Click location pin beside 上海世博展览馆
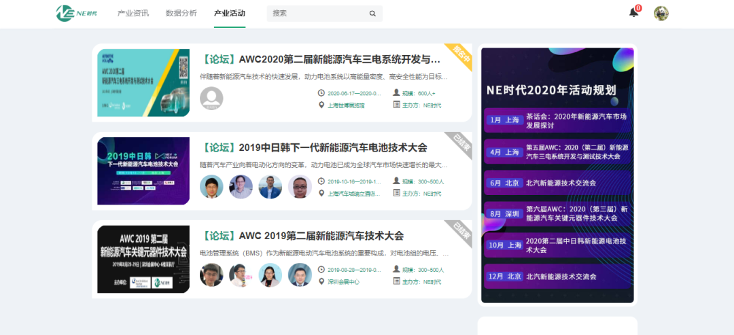The width and height of the screenshot is (734, 335). (x=321, y=105)
